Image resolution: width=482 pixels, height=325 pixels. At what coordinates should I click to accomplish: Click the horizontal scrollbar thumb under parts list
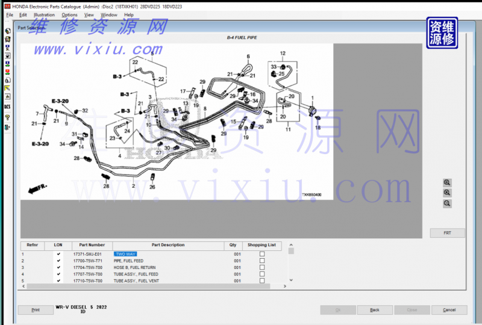point(148,286)
